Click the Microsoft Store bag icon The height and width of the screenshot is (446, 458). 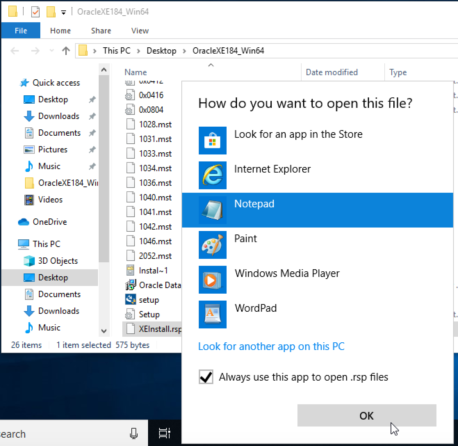[212, 141]
